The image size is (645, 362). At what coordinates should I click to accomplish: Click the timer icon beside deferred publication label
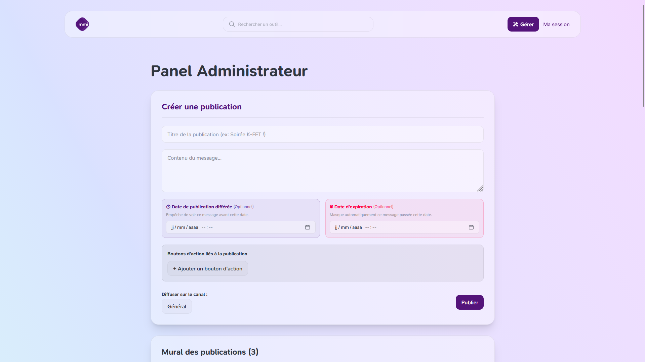(168, 207)
